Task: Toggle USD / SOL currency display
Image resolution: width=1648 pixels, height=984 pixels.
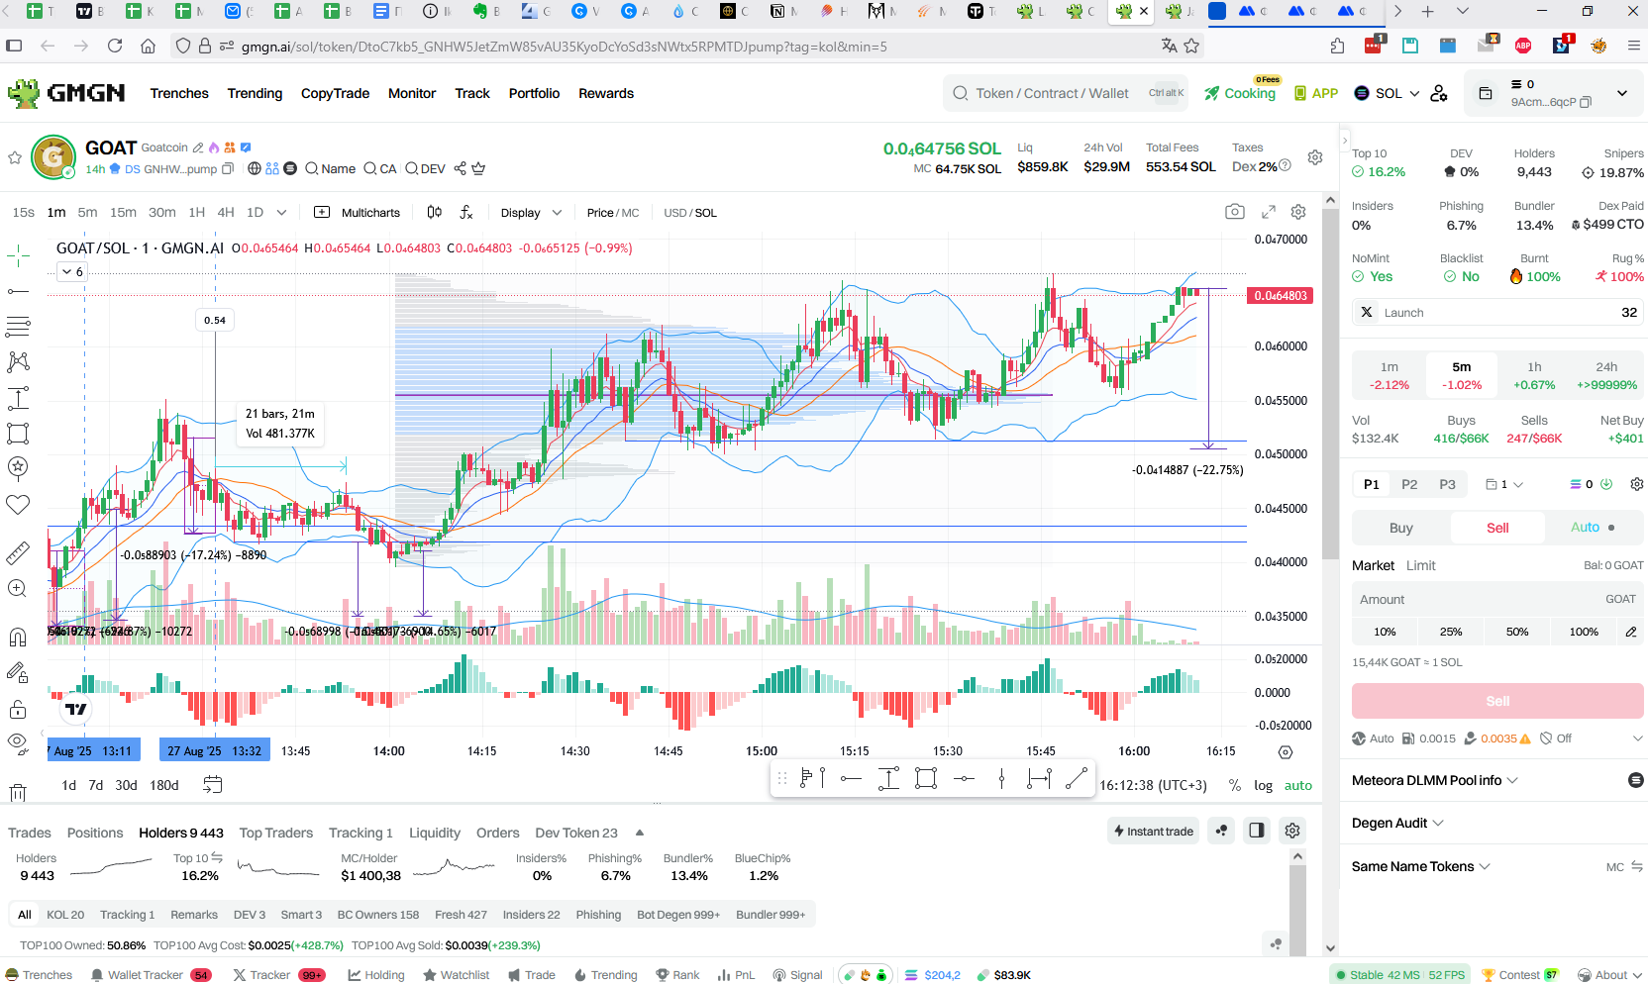Action: click(690, 213)
